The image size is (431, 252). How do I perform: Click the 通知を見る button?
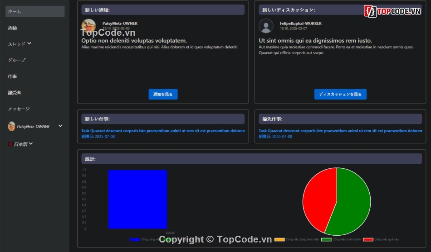[x=163, y=94]
